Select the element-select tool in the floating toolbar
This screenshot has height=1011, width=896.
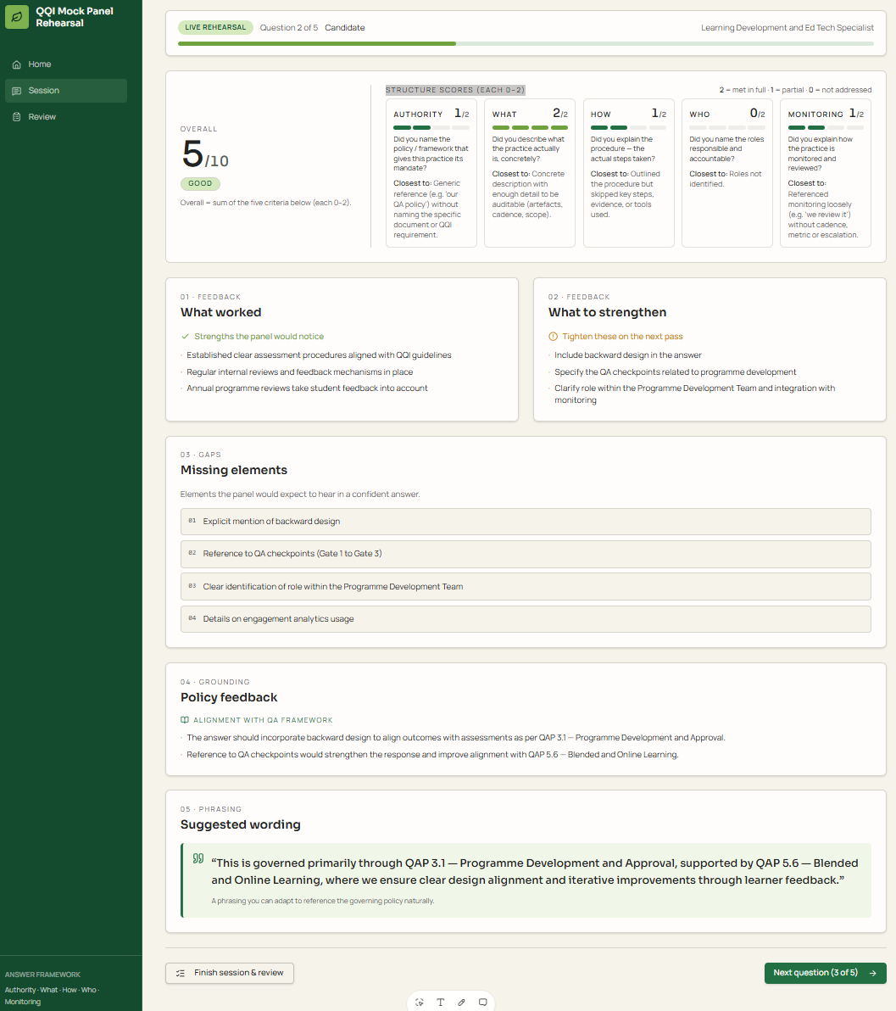coord(419,1002)
